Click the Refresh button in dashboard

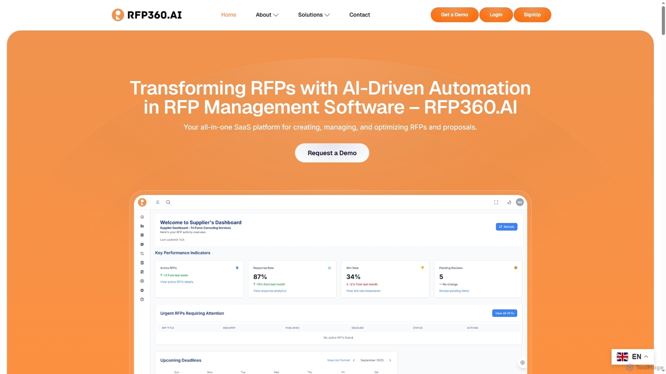[506, 227]
